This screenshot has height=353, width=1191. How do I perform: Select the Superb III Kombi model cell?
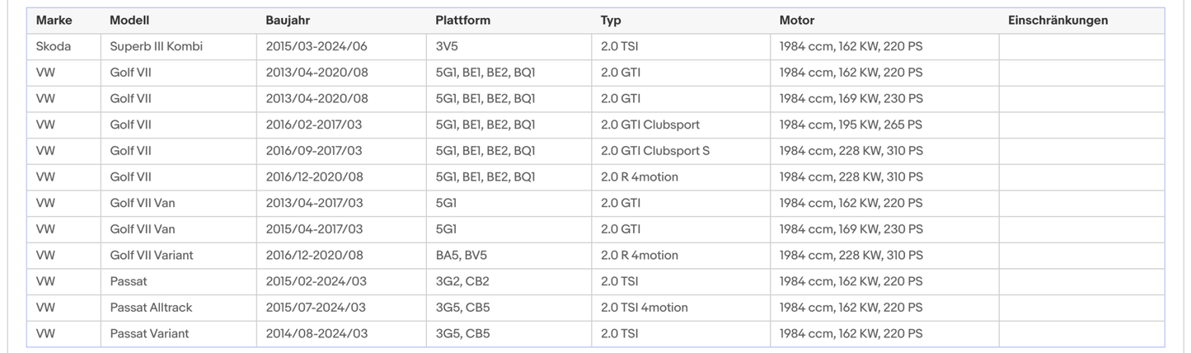point(156,47)
